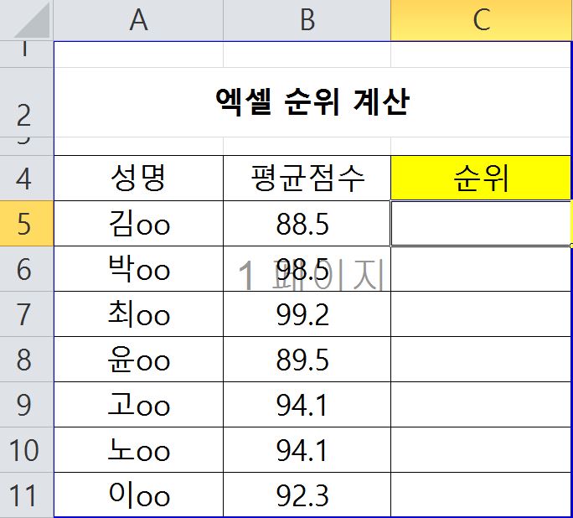Viewport: 573px width, 518px height.
Task: Click the score cell 89.5
Action: pyautogui.click(x=307, y=360)
